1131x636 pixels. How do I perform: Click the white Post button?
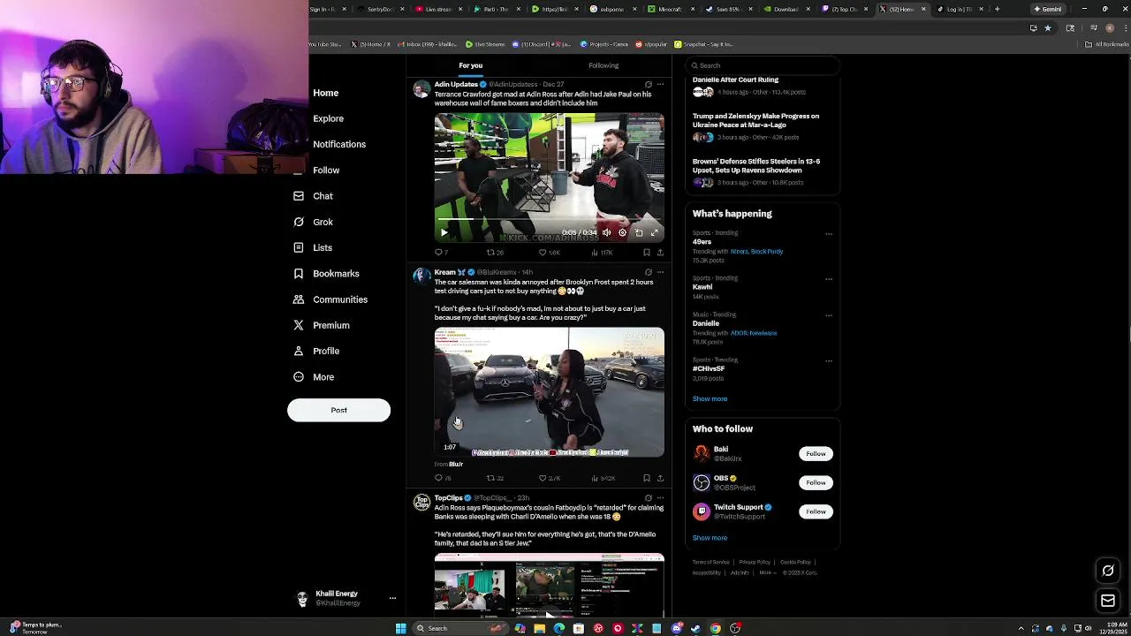(x=338, y=410)
